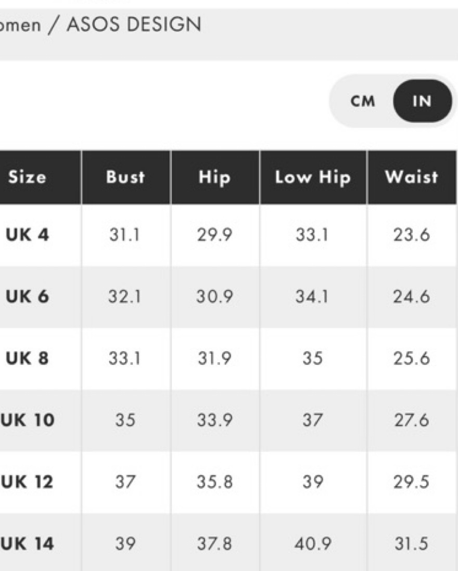
Task: Click the Waist column header
Action: click(412, 177)
